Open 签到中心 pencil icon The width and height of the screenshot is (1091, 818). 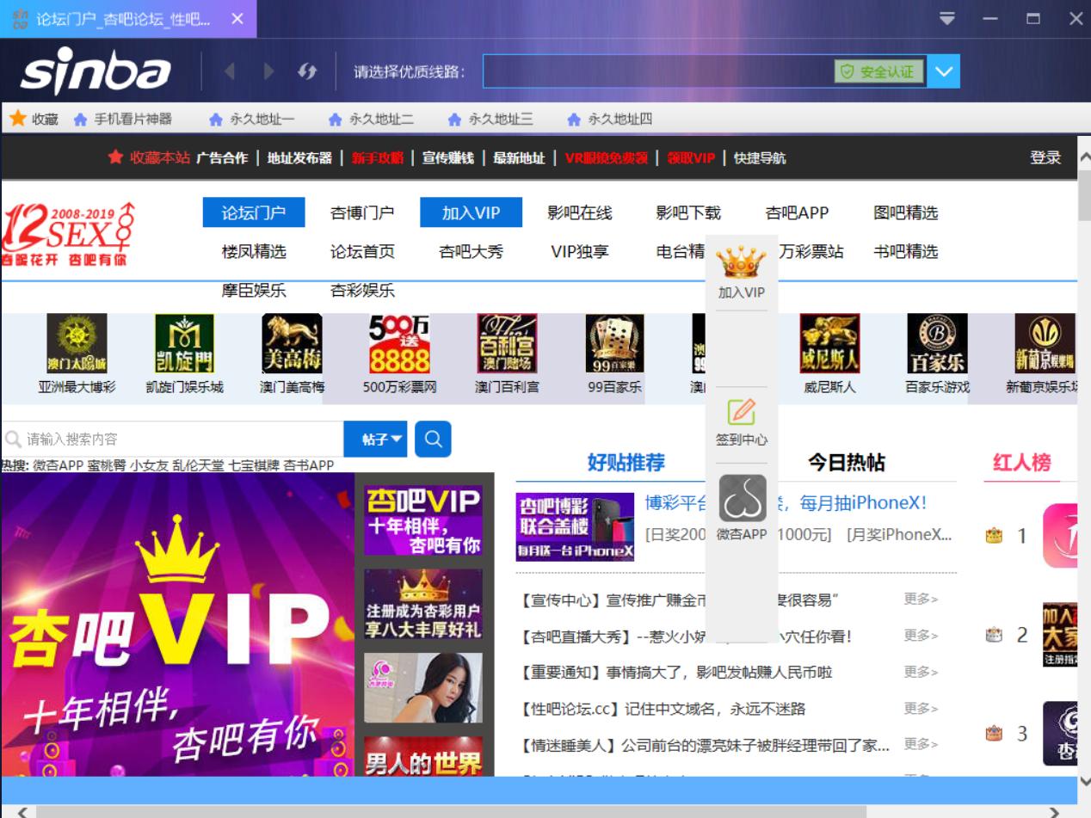pyautogui.click(x=741, y=412)
